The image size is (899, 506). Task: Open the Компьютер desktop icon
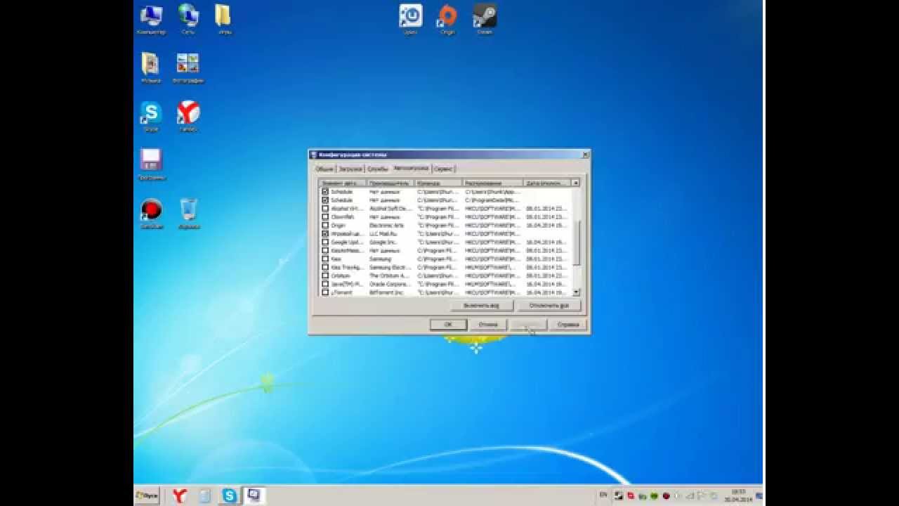pyautogui.click(x=151, y=18)
